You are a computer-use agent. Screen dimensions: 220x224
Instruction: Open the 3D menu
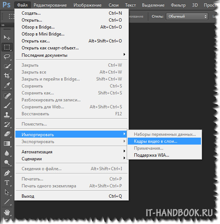point(195,5)
